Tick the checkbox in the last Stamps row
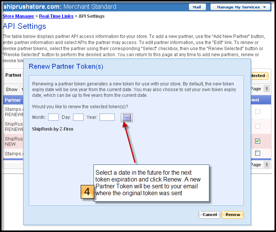Viewport: 276px width, 232px height. [257, 153]
